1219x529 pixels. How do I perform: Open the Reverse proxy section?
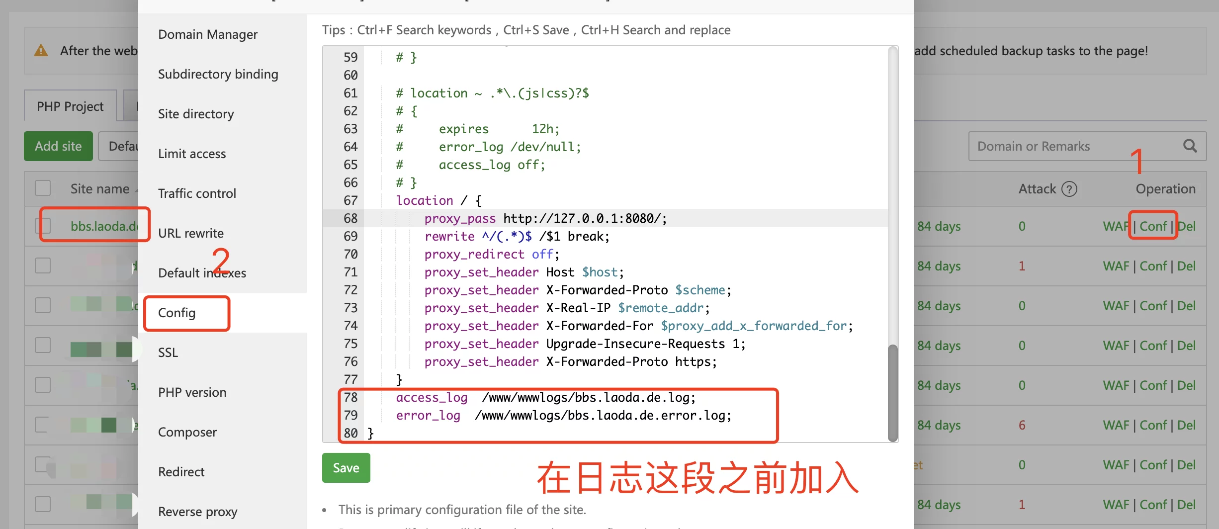pyautogui.click(x=197, y=512)
